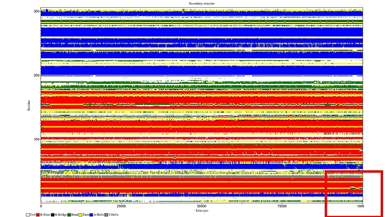
Task: Click the "0" tick on the time axis
Action: click(x=41, y=206)
